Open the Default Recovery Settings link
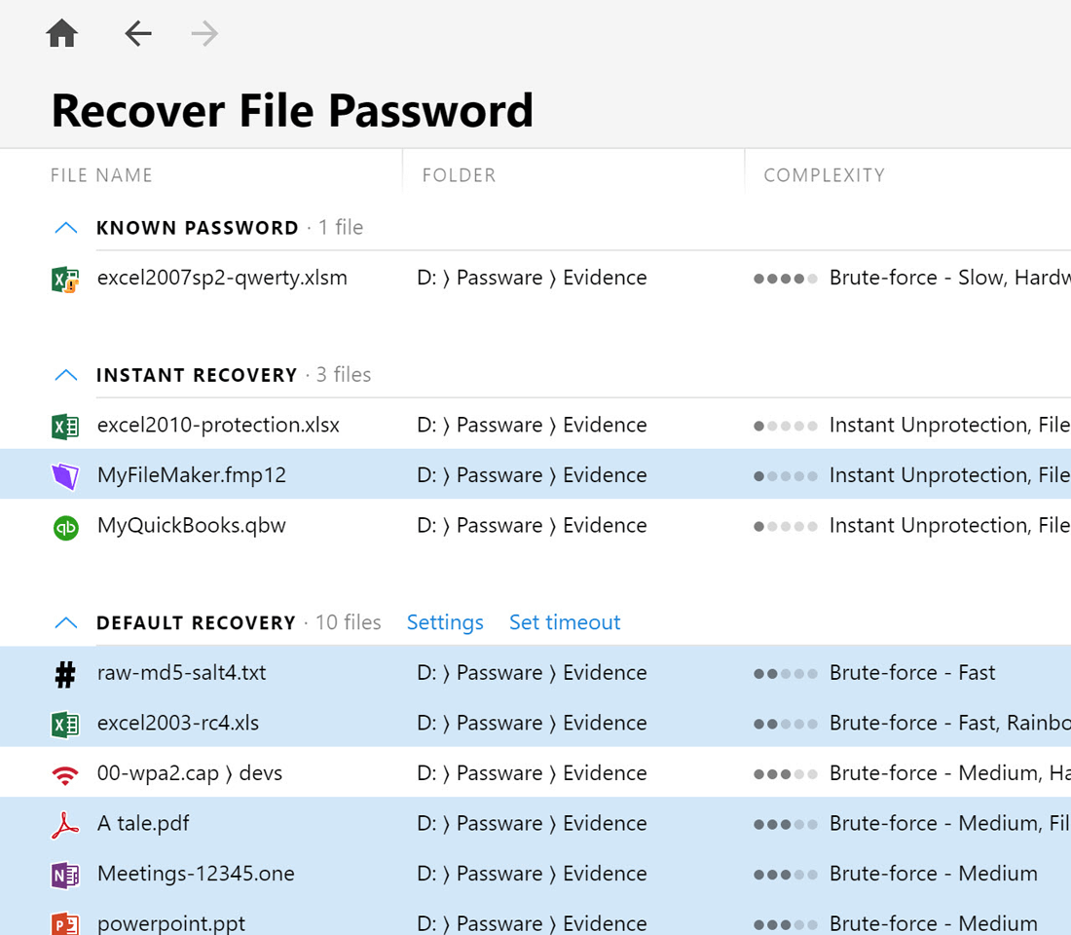The image size is (1071, 935). point(445,622)
